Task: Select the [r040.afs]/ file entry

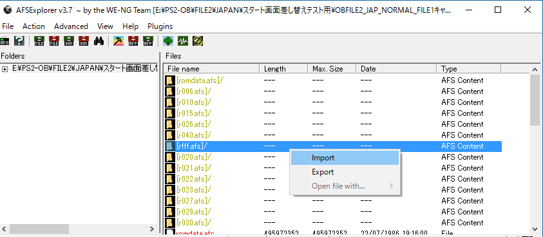Action: coord(194,135)
